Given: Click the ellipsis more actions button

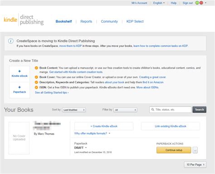Looking at the screenshot, I should pos(195,150).
